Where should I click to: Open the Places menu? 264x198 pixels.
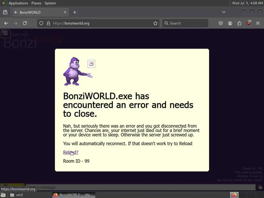click(36, 3)
